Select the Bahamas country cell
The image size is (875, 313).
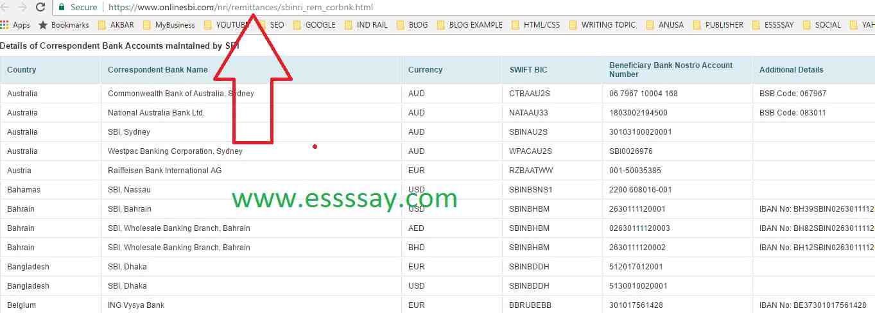tap(50, 190)
